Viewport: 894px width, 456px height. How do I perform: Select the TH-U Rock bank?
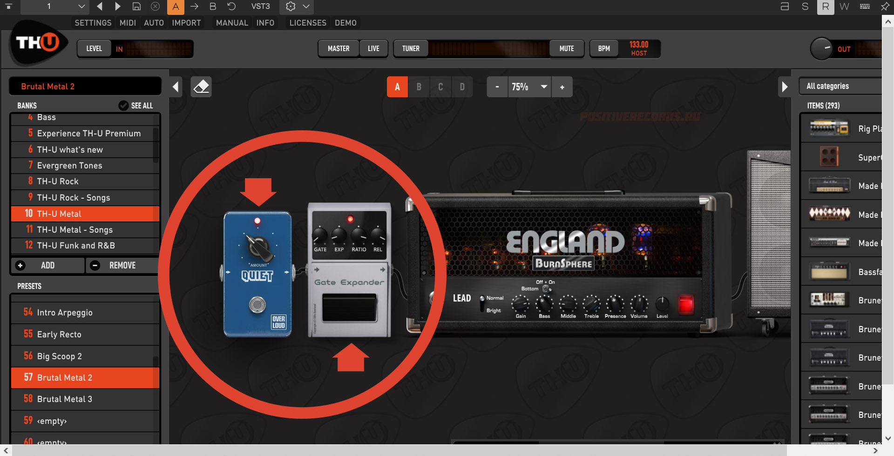coord(85,181)
